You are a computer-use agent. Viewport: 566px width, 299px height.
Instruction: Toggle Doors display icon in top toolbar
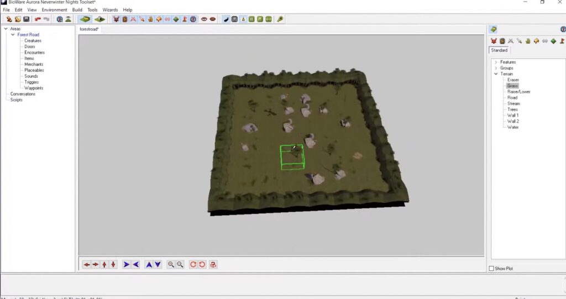(x=124, y=19)
